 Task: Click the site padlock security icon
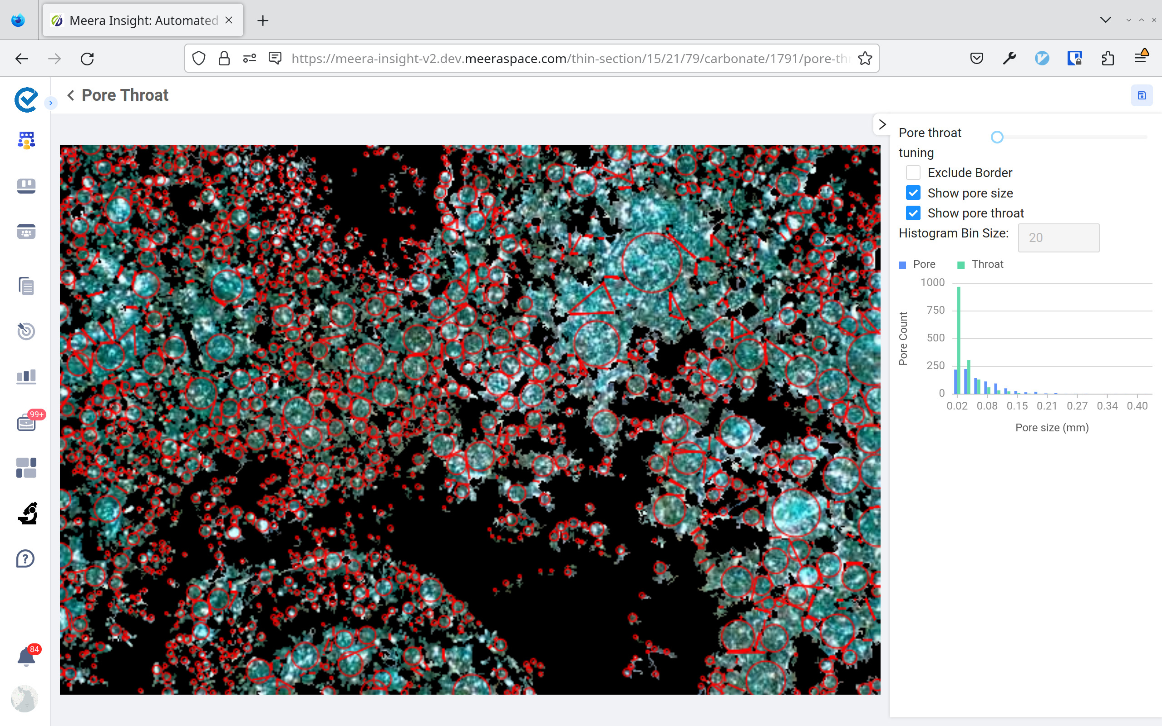click(x=224, y=59)
